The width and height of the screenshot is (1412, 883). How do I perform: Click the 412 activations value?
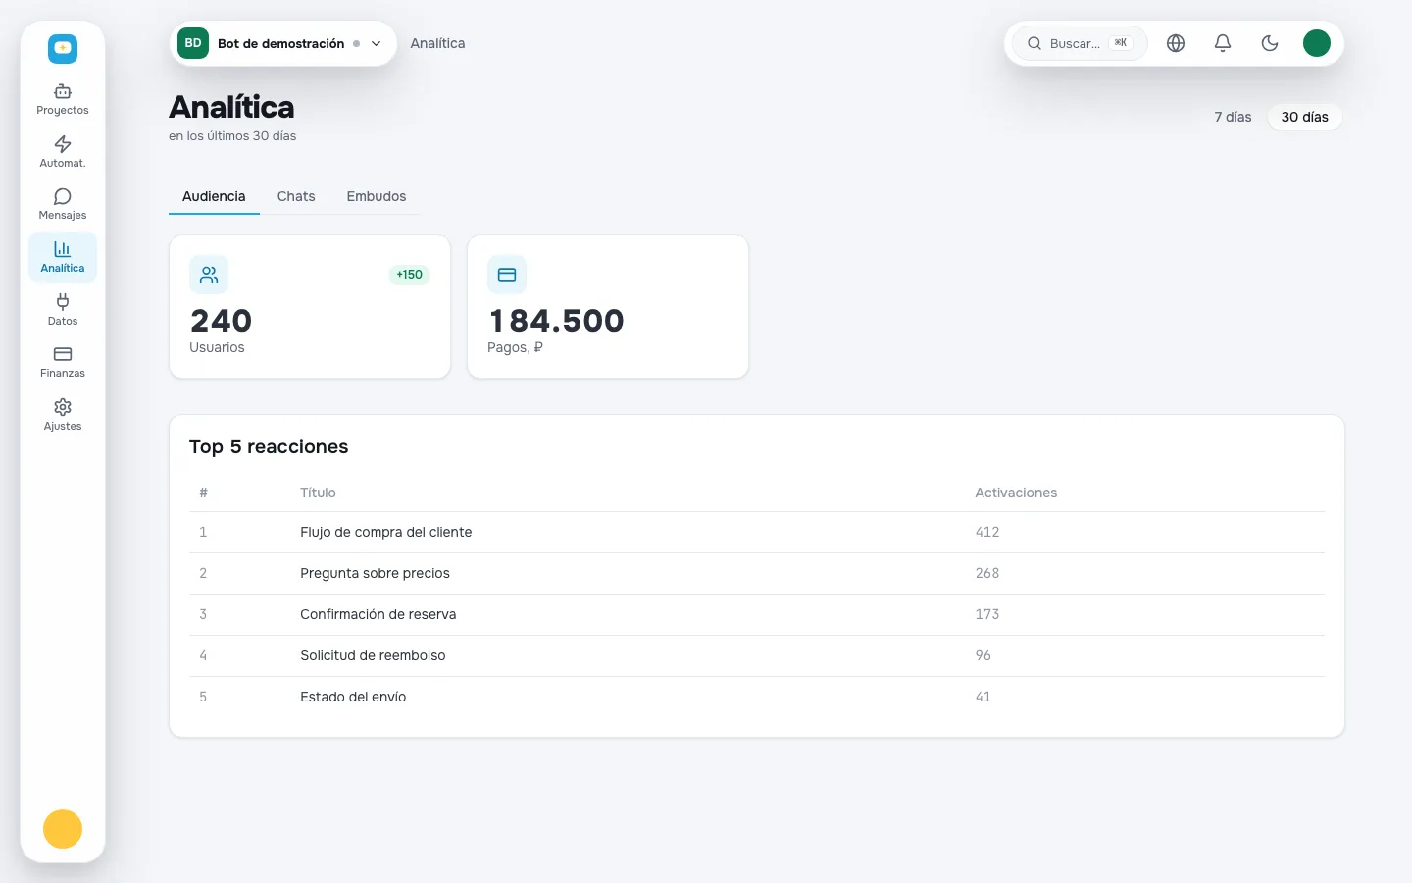click(x=987, y=532)
